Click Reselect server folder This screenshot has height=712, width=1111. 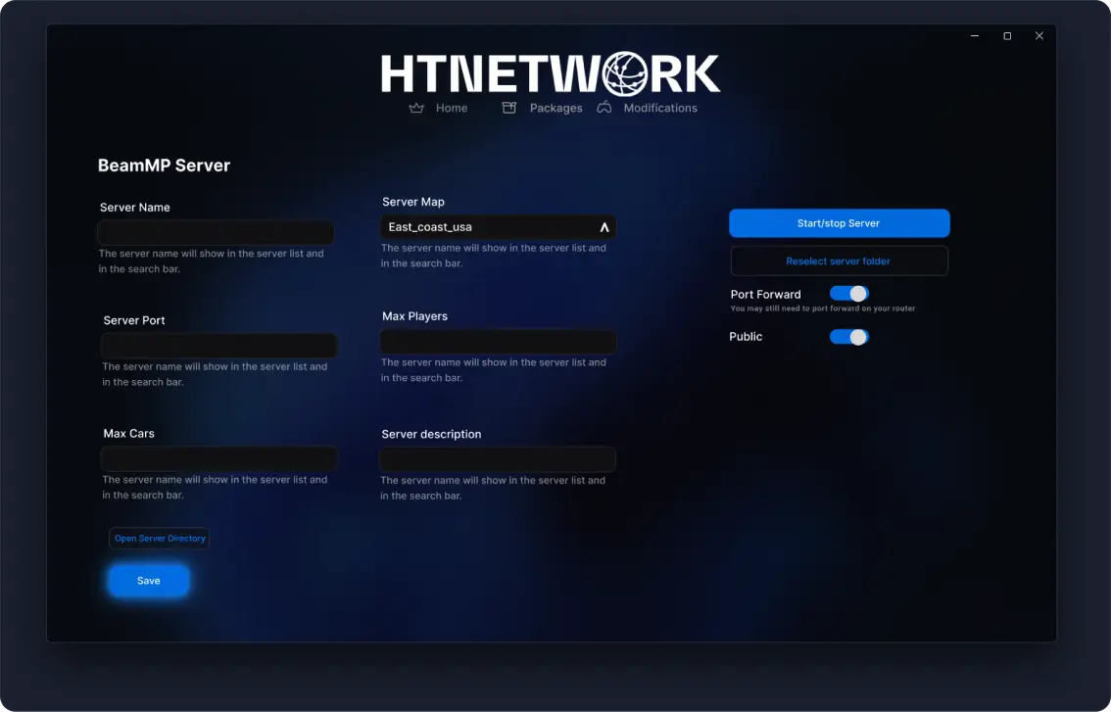click(x=839, y=261)
